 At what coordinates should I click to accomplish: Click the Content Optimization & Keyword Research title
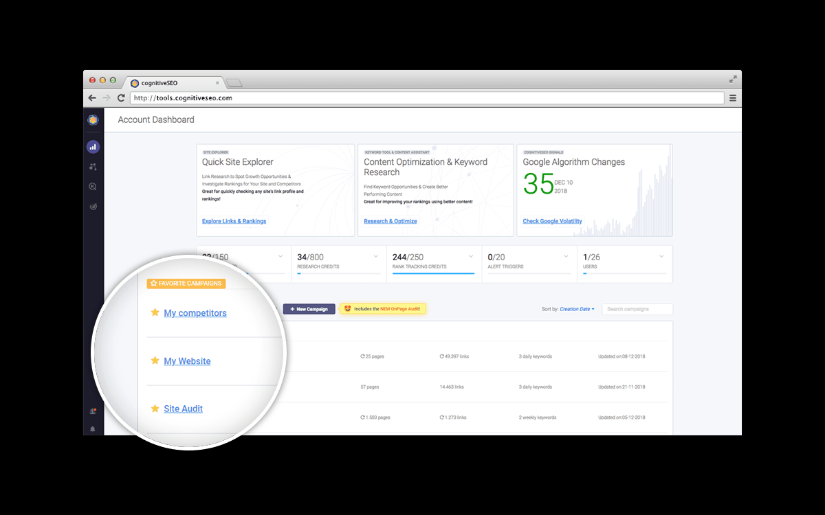[426, 167]
